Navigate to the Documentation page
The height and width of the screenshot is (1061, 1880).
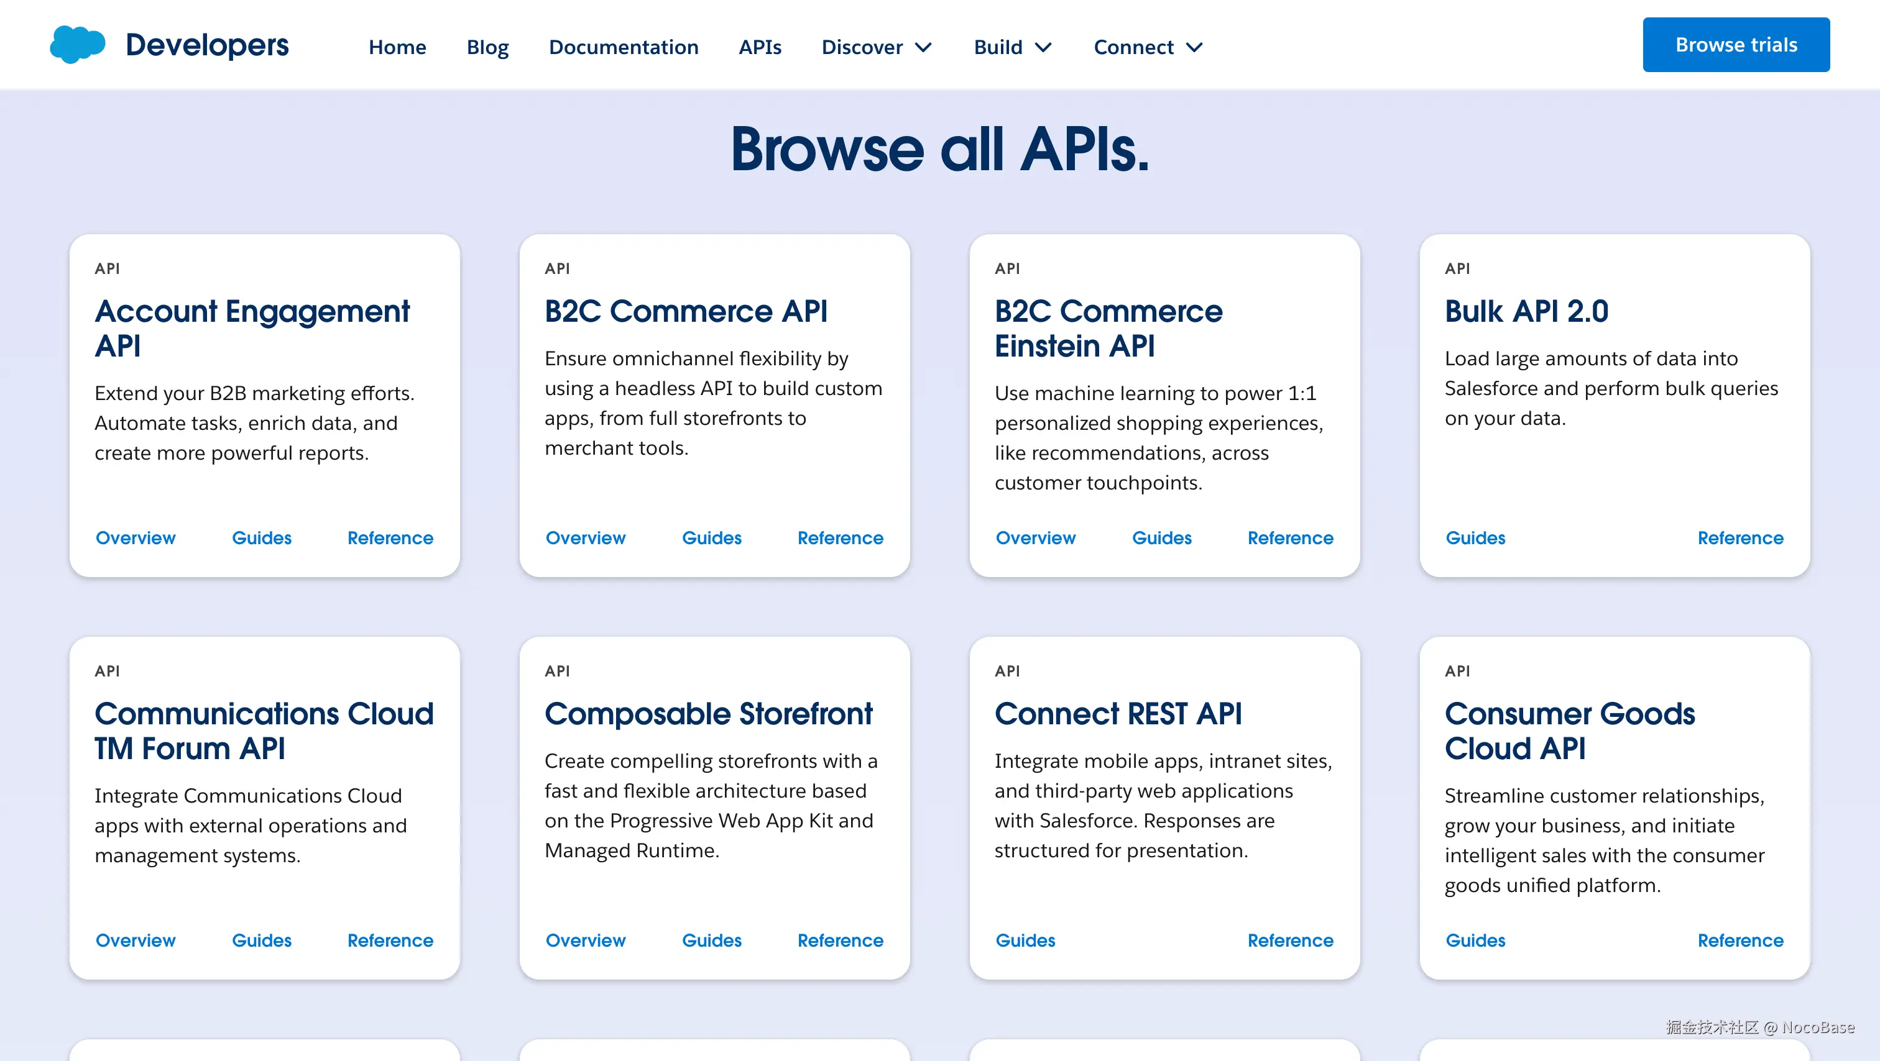pyautogui.click(x=624, y=47)
